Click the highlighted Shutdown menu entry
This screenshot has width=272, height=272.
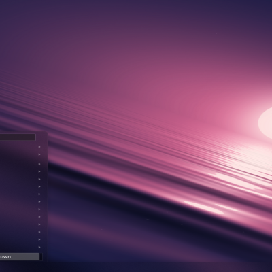(20, 256)
